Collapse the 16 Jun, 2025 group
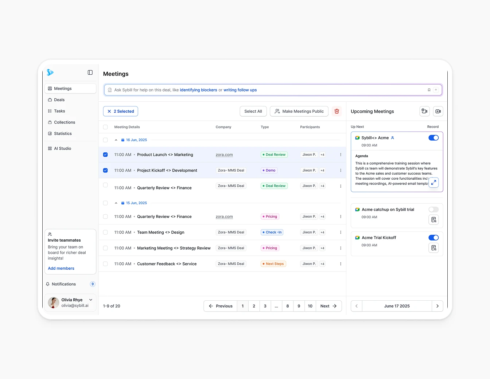490x379 pixels. (116, 140)
